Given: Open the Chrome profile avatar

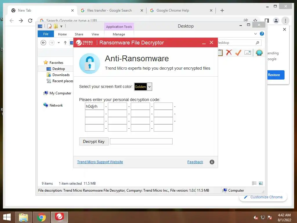Looking at the screenshot, I should [276, 21].
